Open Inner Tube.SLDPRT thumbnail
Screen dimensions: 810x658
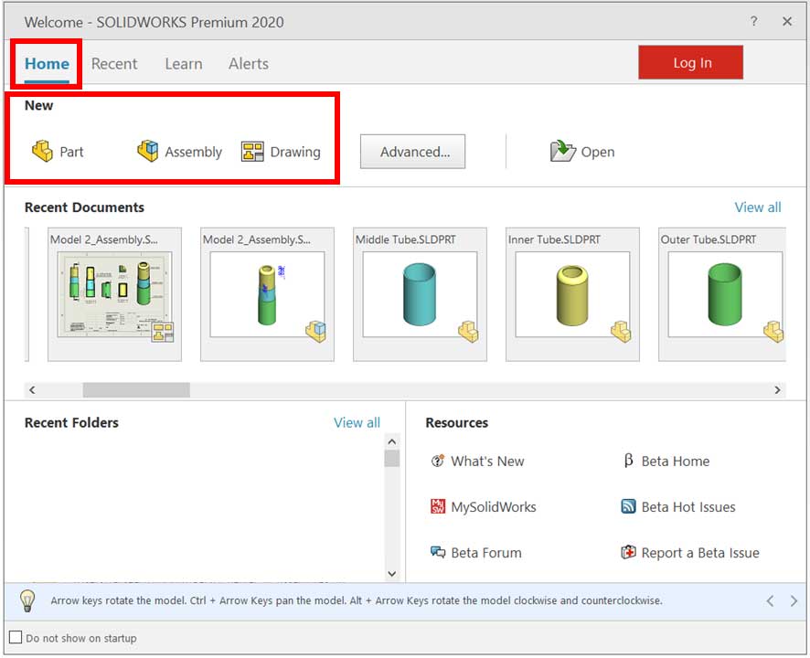[572, 294]
